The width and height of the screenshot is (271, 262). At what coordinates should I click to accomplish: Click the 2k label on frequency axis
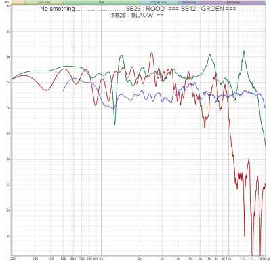140,259
